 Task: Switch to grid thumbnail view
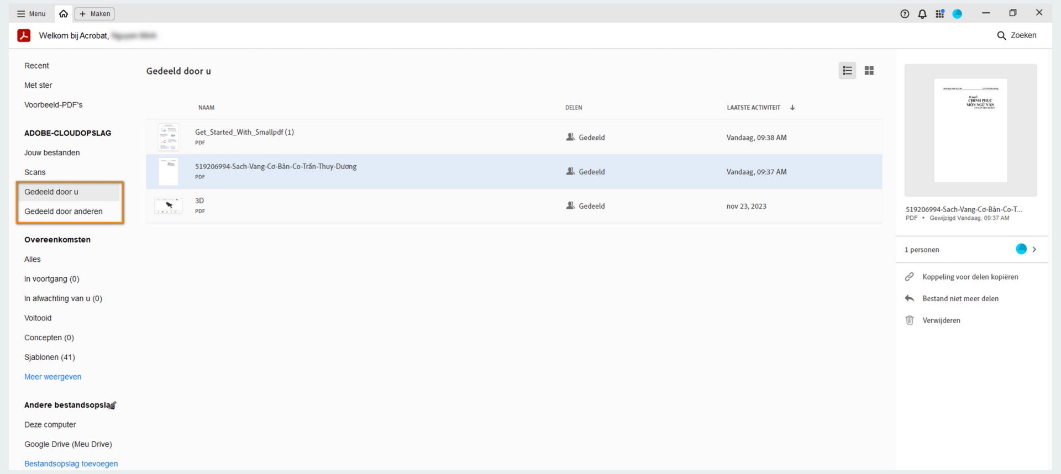pos(869,71)
